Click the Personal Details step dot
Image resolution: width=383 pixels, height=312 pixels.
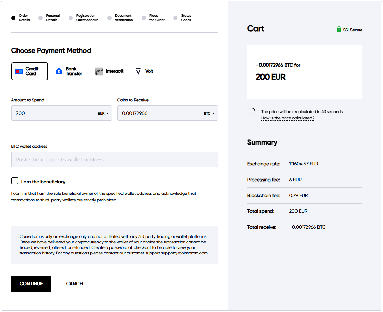tap(40, 18)
